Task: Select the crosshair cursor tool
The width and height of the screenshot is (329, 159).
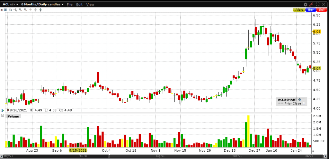Action: coord(30,10)
